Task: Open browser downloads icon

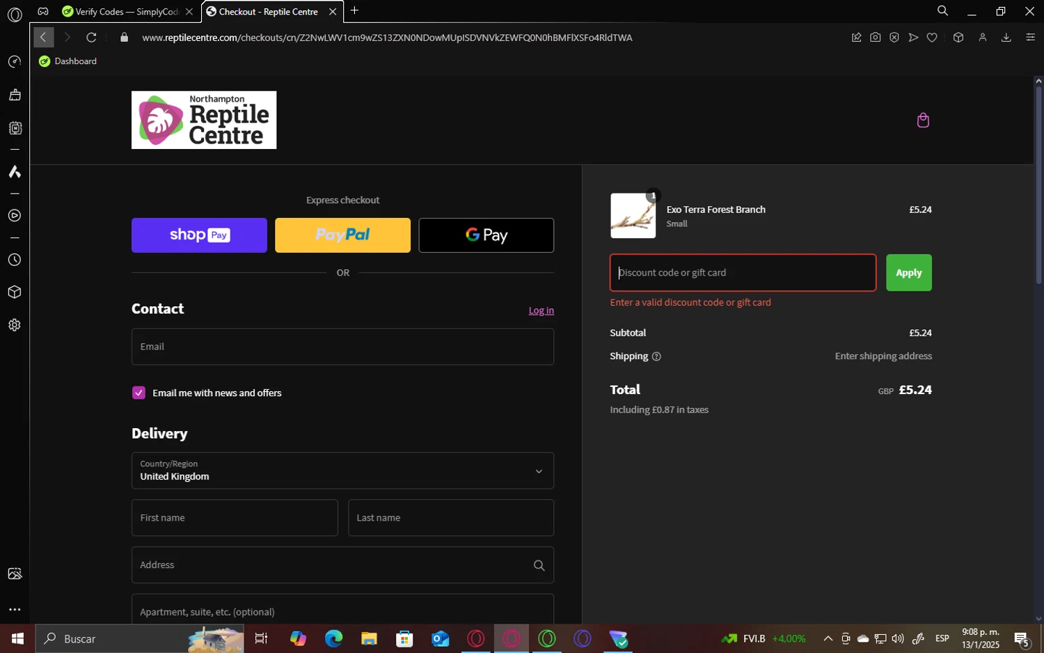Action: [1006, 38]
